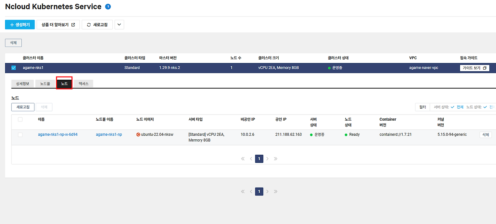Viewport: 496px width, 224px height.
Task: Click the disabled 삭제 button above the node table
Action: 44,107
